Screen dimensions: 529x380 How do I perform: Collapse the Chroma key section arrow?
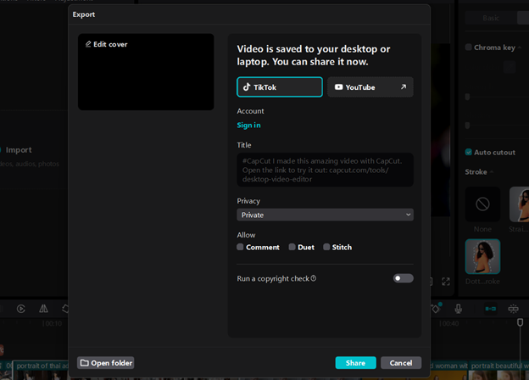[520, 47]
